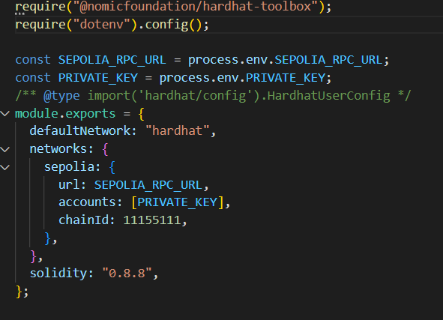The image size is (443, 320).
Task: Click the closing brace of module.exports
Action: 19,292
